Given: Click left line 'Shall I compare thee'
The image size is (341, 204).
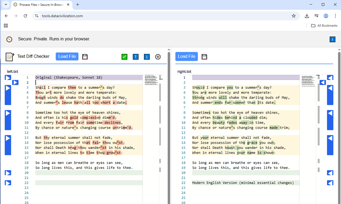Looking at the screenshot, I should click(x=75, y=88).
